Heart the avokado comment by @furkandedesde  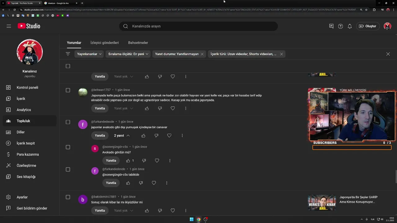[169, 136]
